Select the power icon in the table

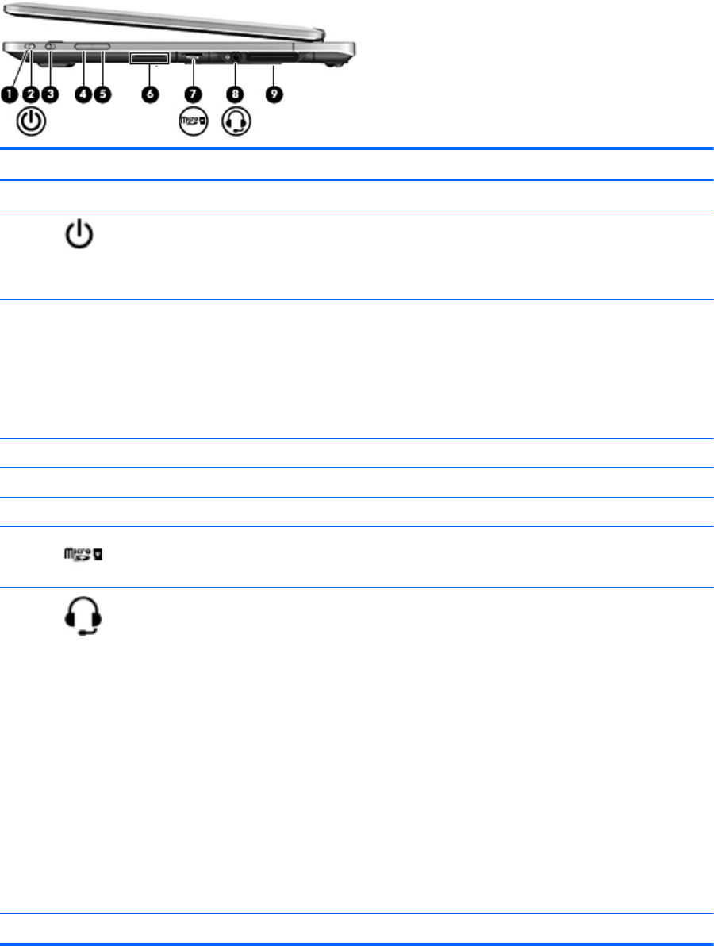coord(79,235)
